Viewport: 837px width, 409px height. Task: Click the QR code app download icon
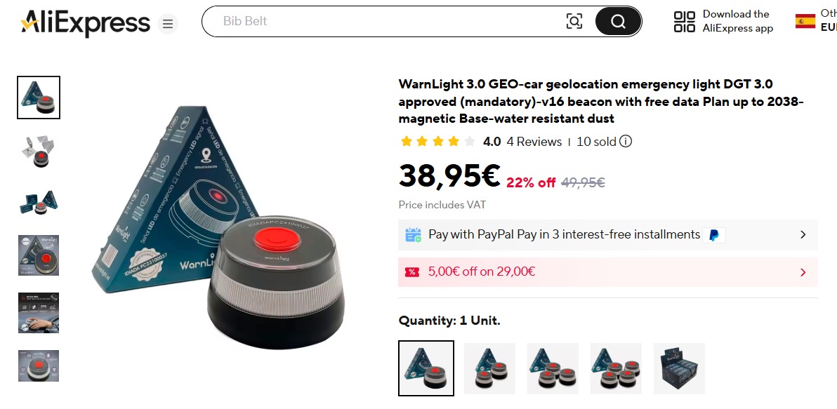pyautogui.click(x=685, y=22)
